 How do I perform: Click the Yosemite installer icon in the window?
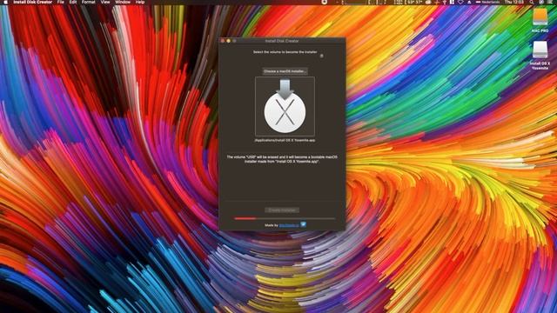(x=285, y=106)
